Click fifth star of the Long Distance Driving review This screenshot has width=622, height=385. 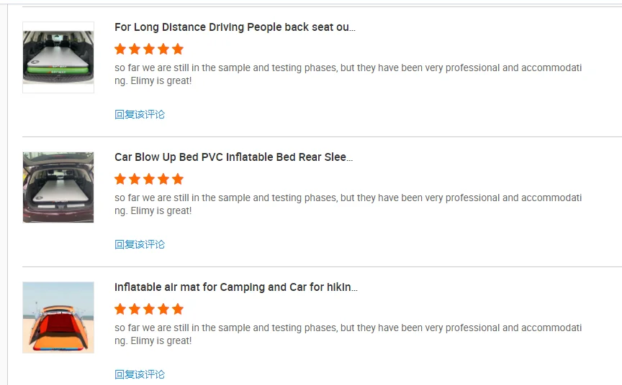pyautogui.click(x=178, y=49)
